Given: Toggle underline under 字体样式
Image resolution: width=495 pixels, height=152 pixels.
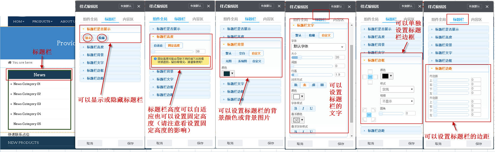Looking at the screenshot, I should 311,108.
